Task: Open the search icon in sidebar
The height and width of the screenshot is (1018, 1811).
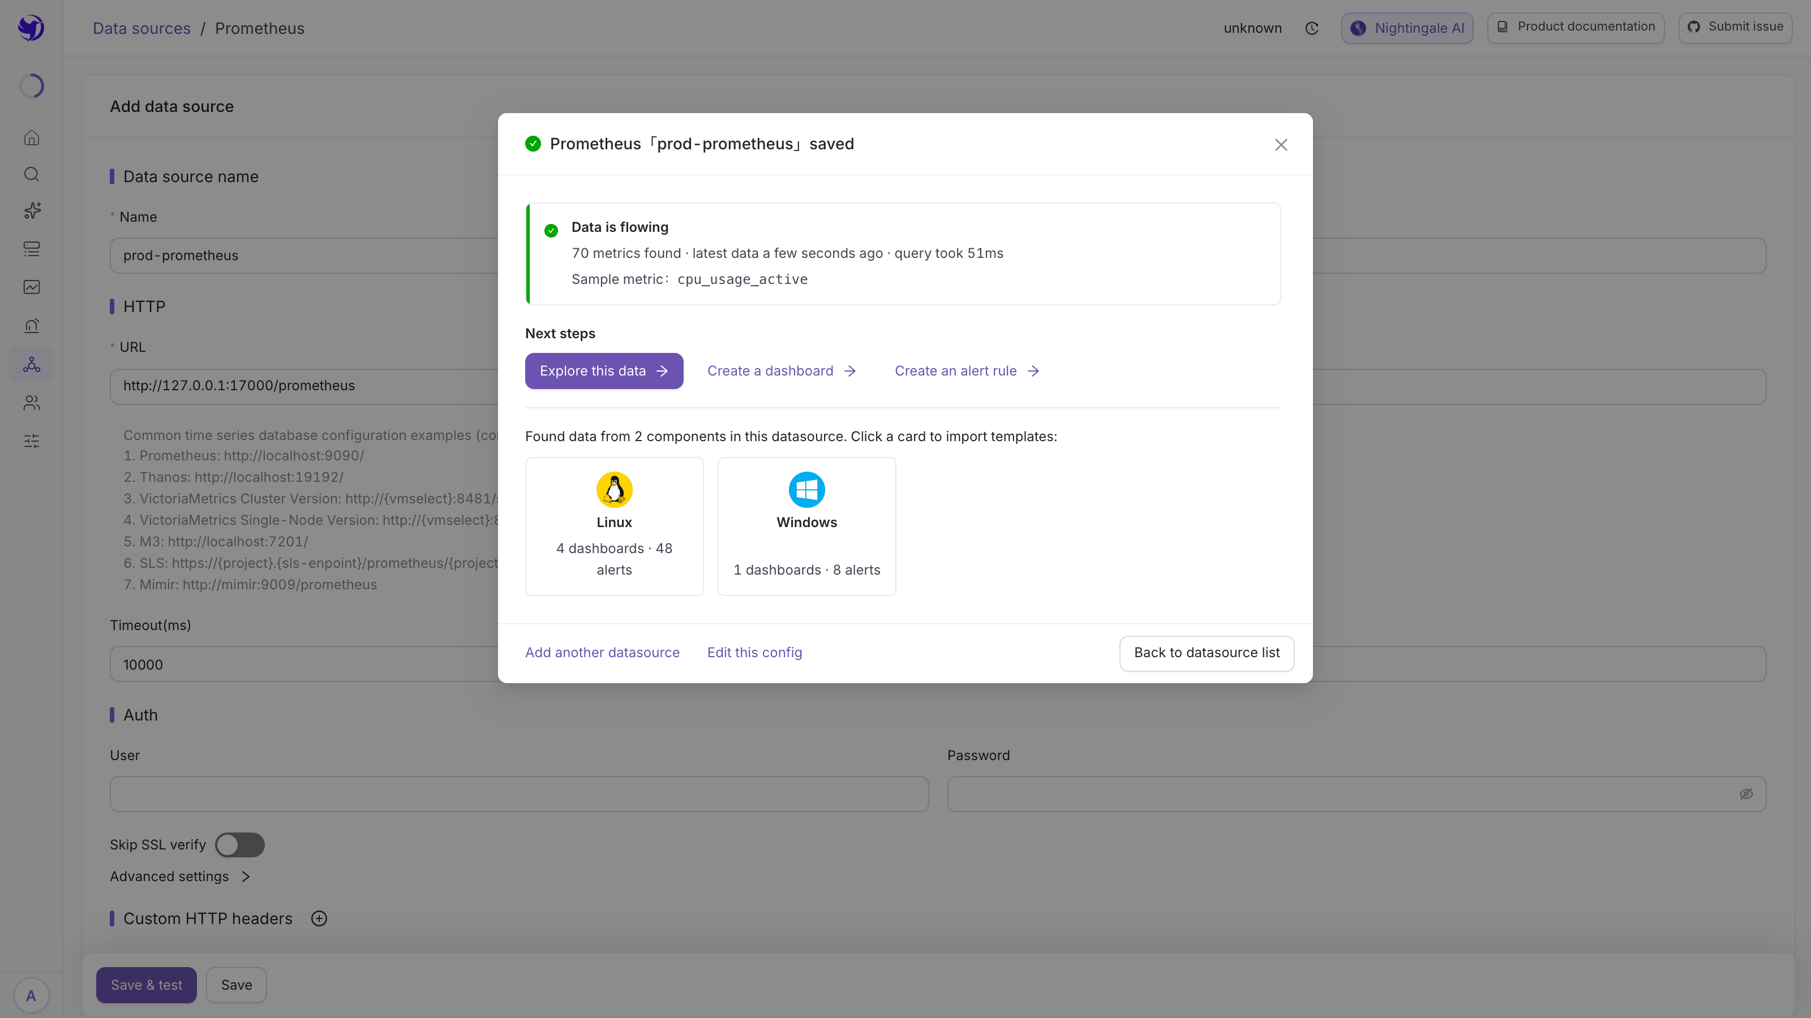Action: coord(32,174)
